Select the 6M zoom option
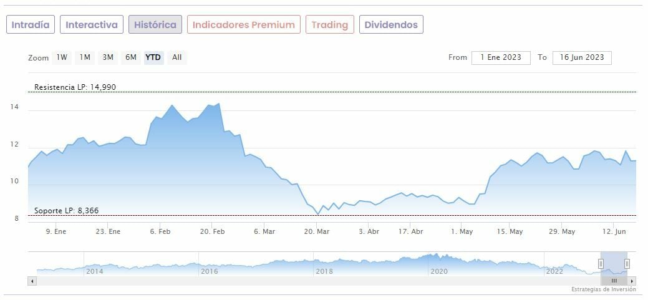The height and width of the screenshot is (300, 648). pos(130,57)
